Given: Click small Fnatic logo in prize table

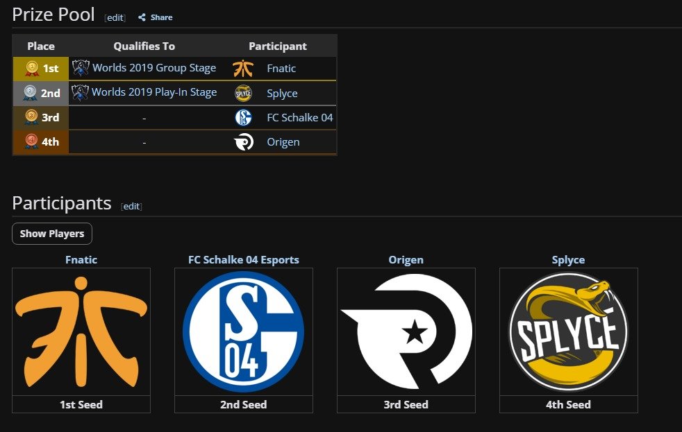Looking at the screenshot, I should point(243,69).
